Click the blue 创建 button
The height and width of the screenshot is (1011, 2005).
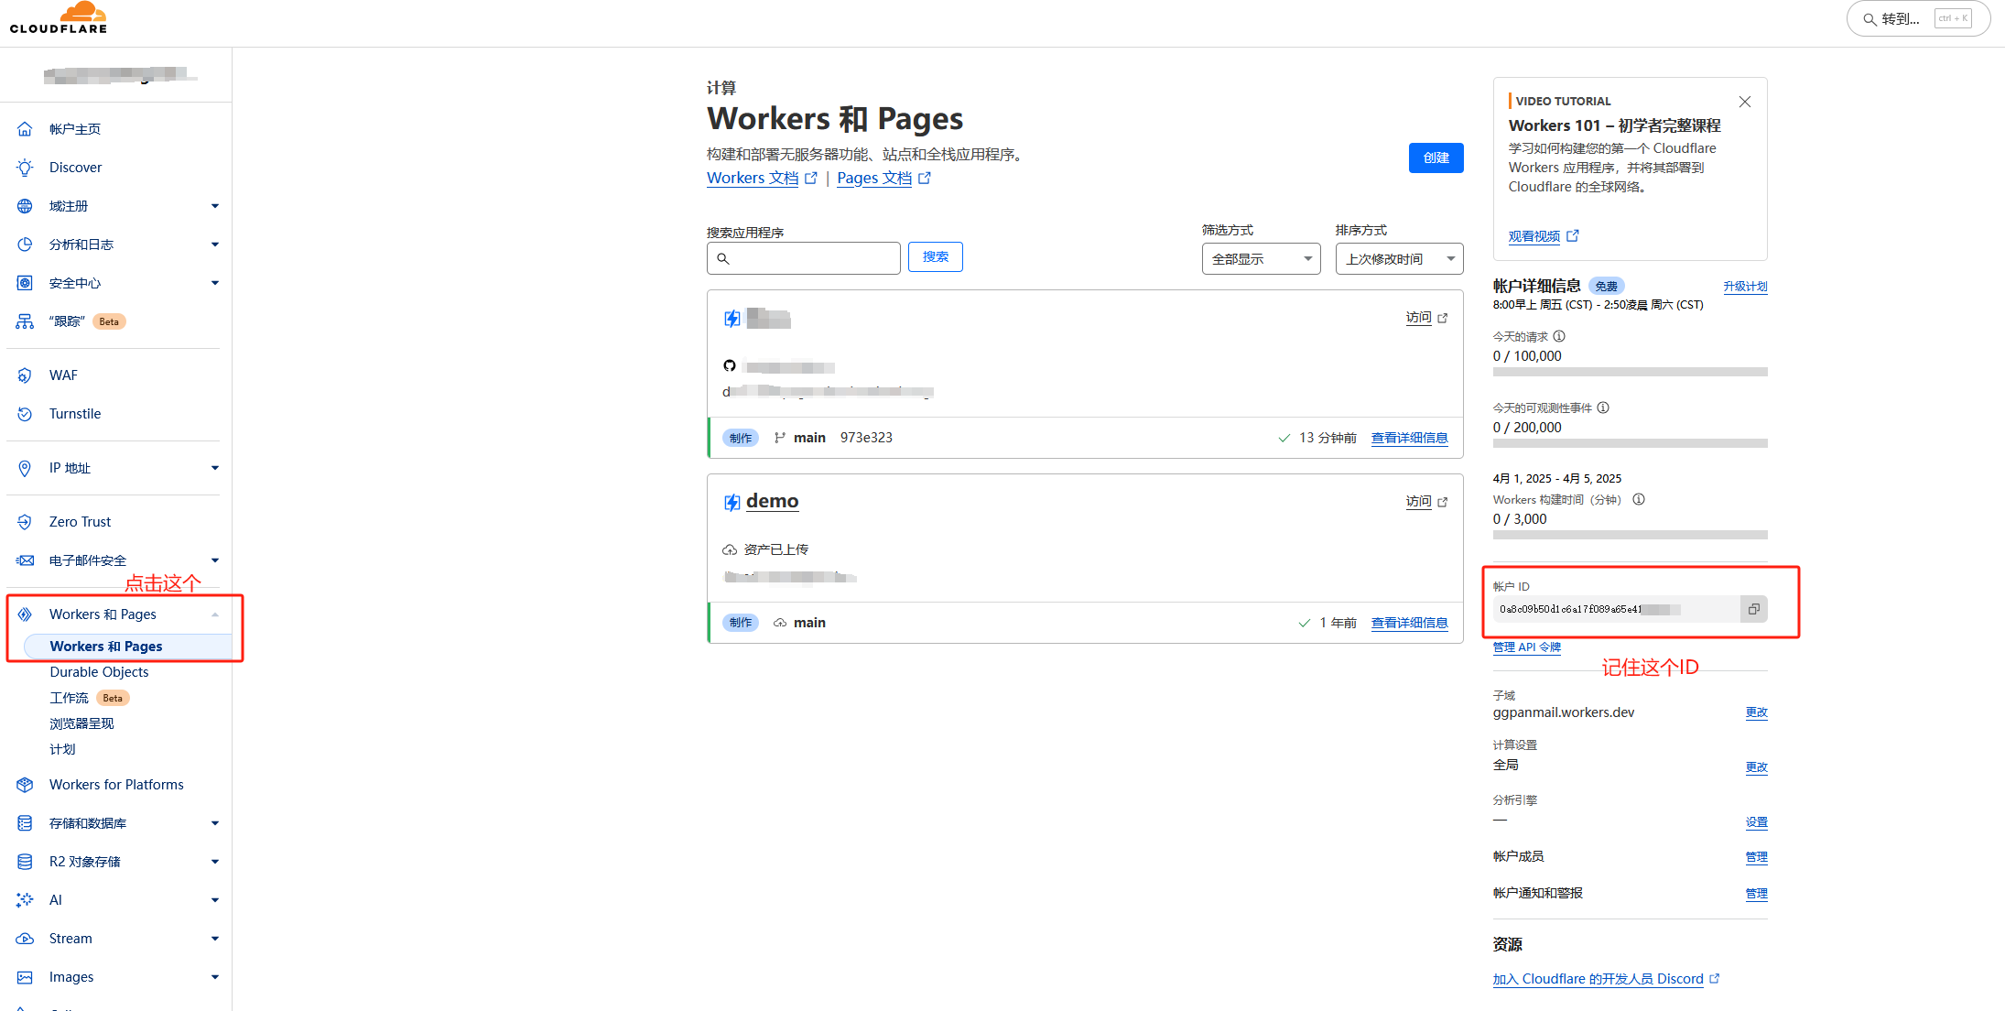1436,158
